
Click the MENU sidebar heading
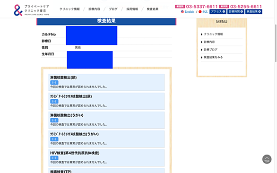222,22
